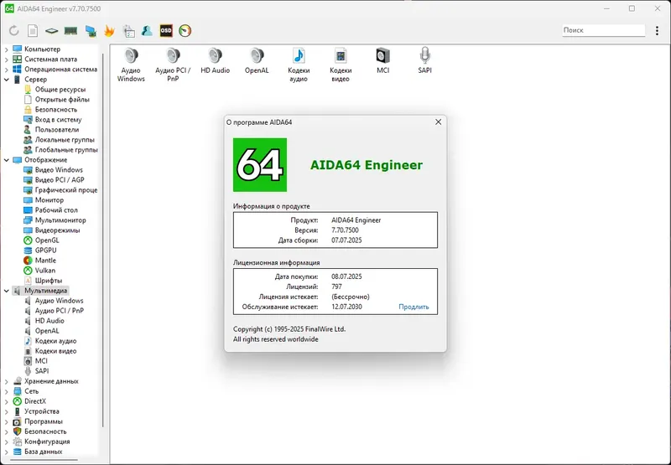This screenshot has height=465, width=671.
Task: Click the sidebar vertical scrollbar
Action: (102, 240)
